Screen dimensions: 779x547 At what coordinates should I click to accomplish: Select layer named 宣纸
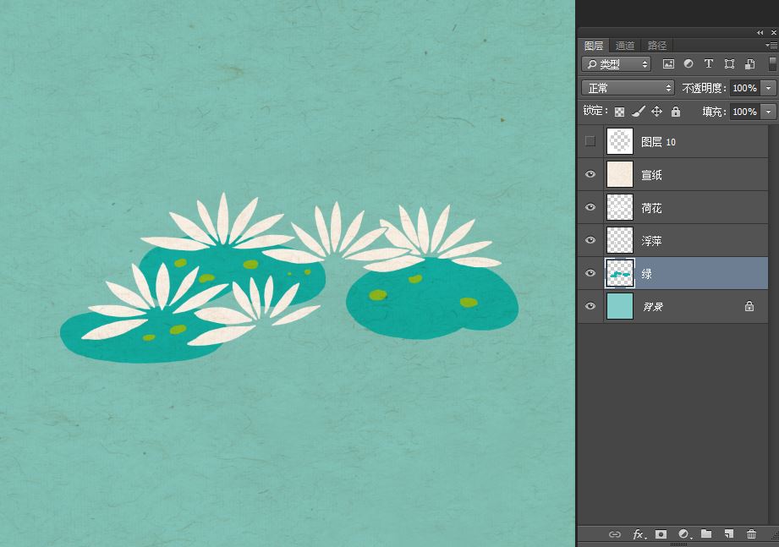click(x=651, y=175)
